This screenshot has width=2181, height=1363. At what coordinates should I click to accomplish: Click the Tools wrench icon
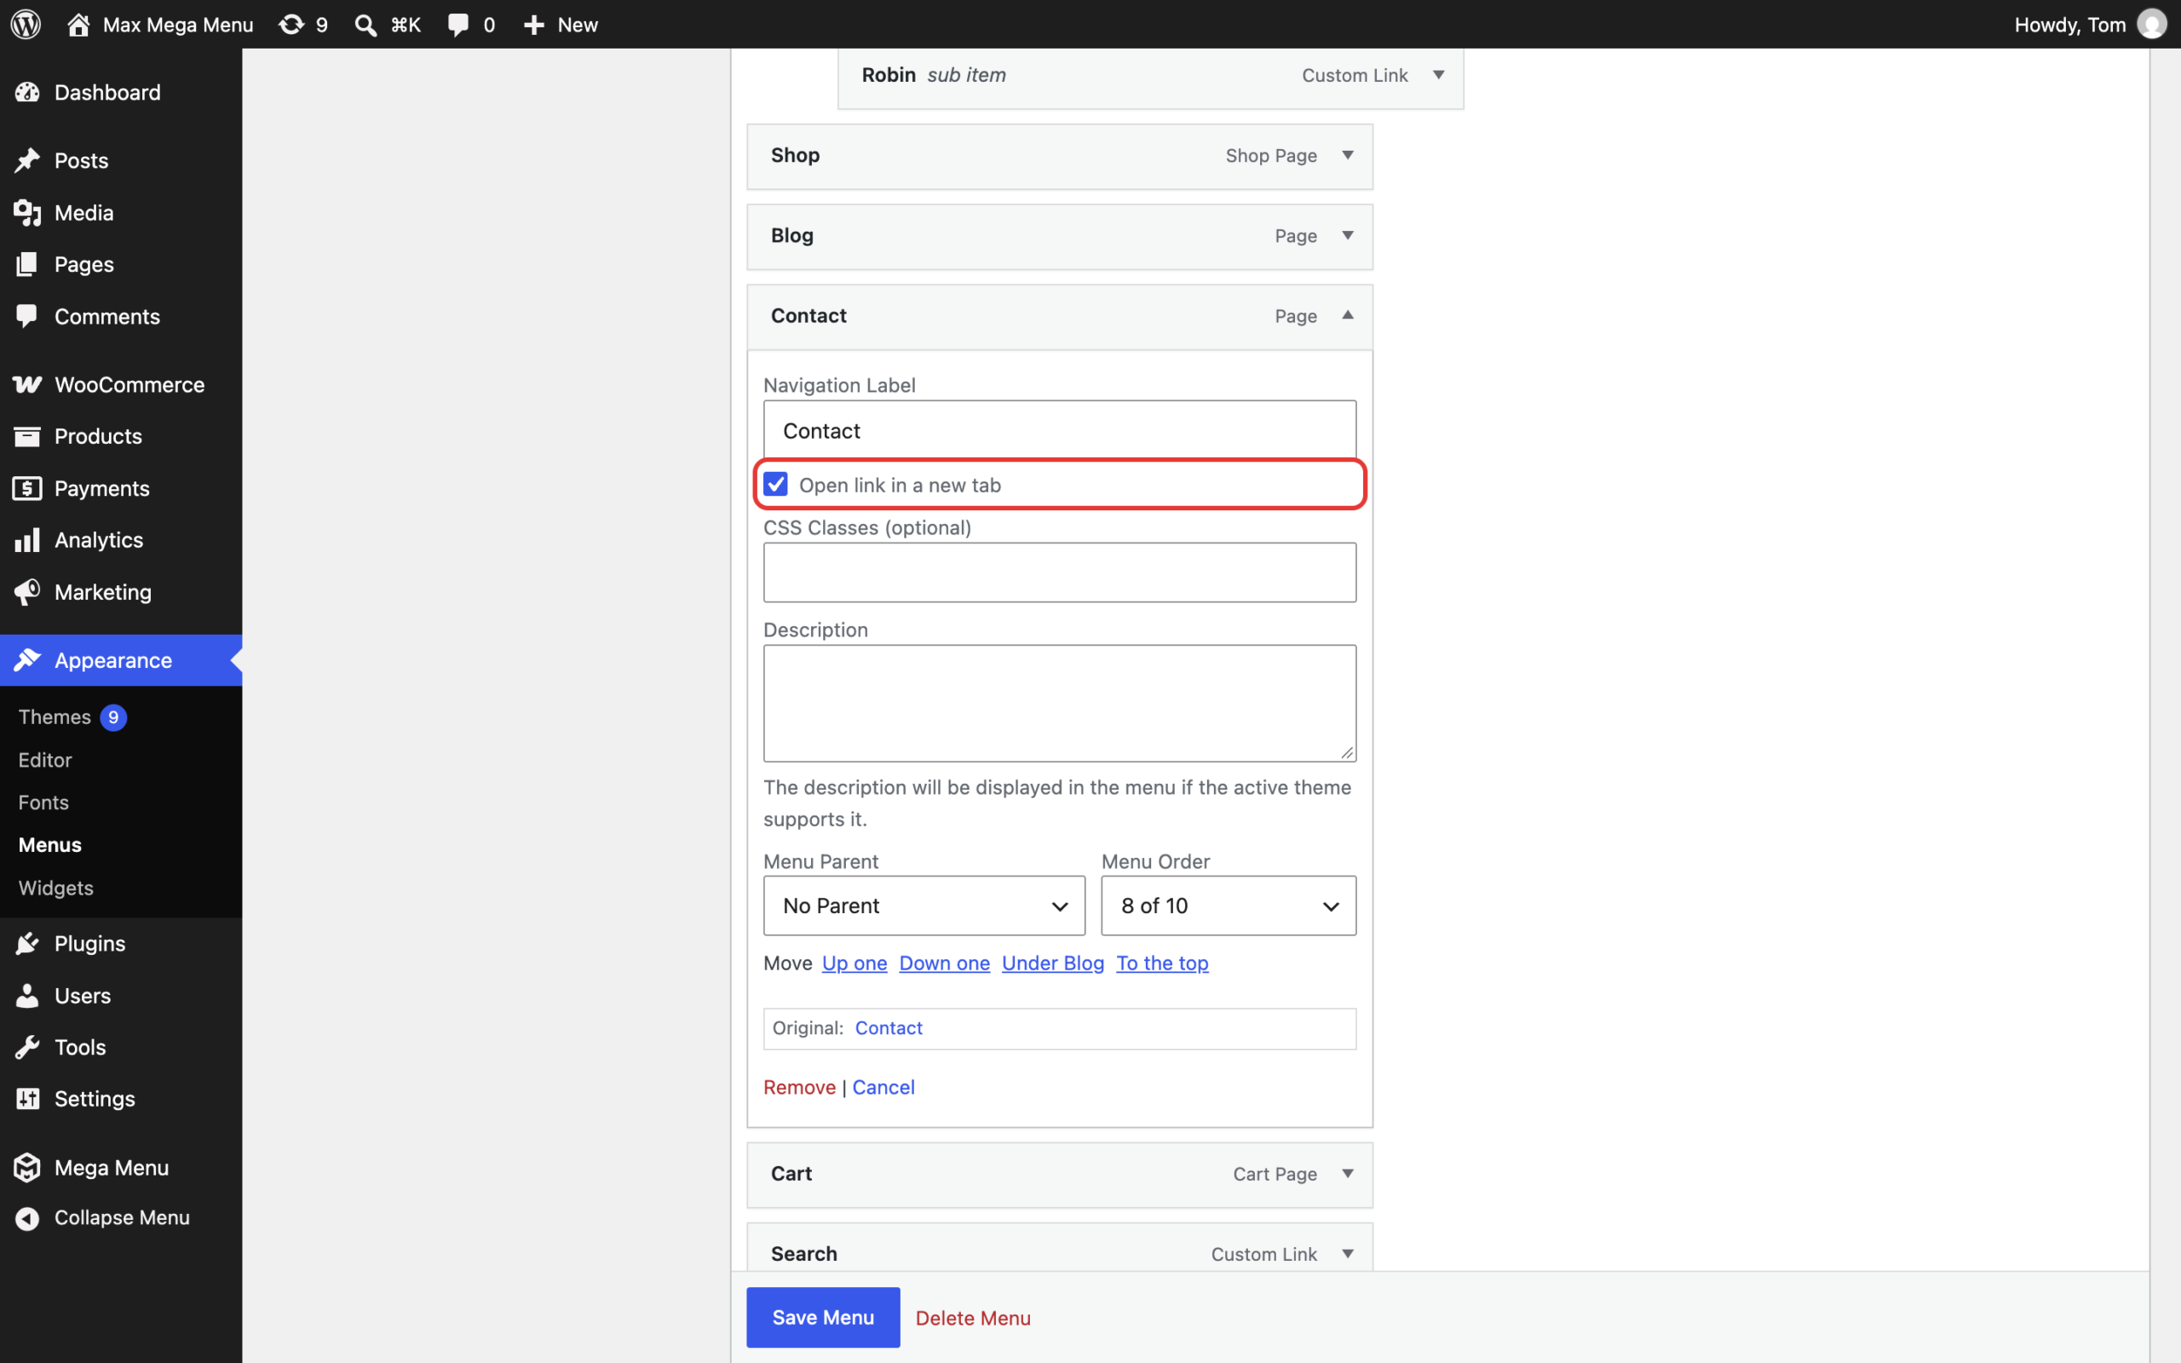[x=27, y=1048]
